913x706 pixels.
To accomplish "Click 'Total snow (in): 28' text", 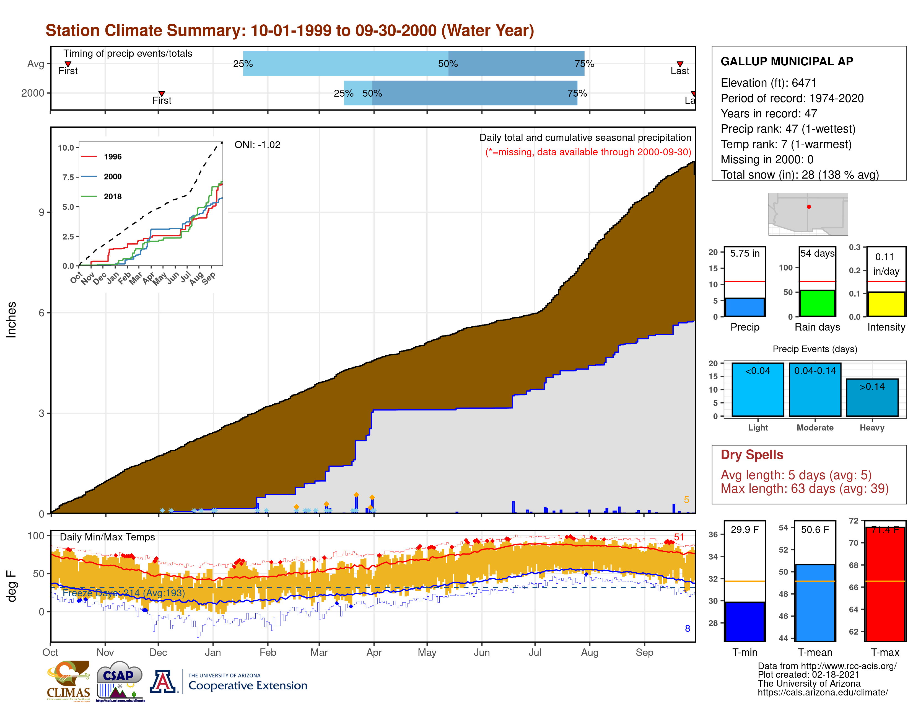I will [768, 174].
